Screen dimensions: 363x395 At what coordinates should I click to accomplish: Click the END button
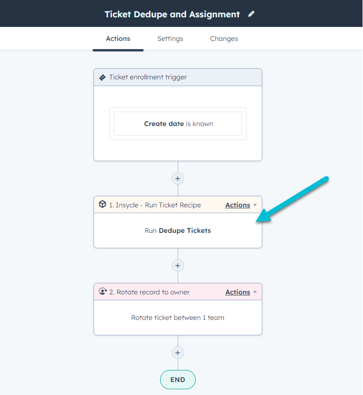pyautogui.click(x=177, y=380)
